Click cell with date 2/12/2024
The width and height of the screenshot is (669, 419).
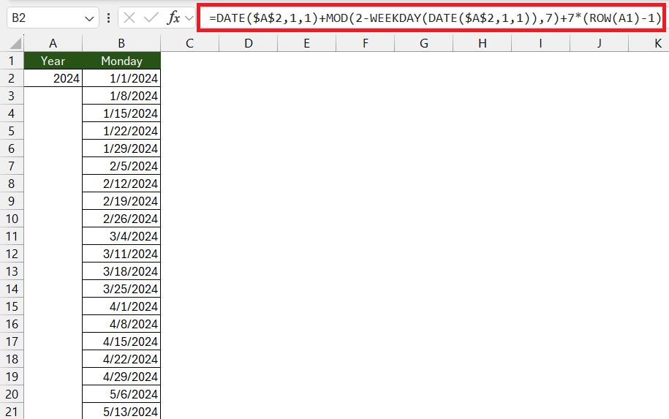[x=121, y=184]
